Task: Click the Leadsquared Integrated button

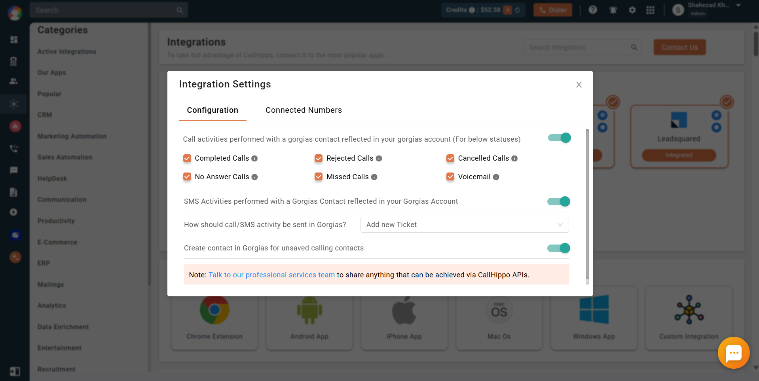Action: pos(679,155)
